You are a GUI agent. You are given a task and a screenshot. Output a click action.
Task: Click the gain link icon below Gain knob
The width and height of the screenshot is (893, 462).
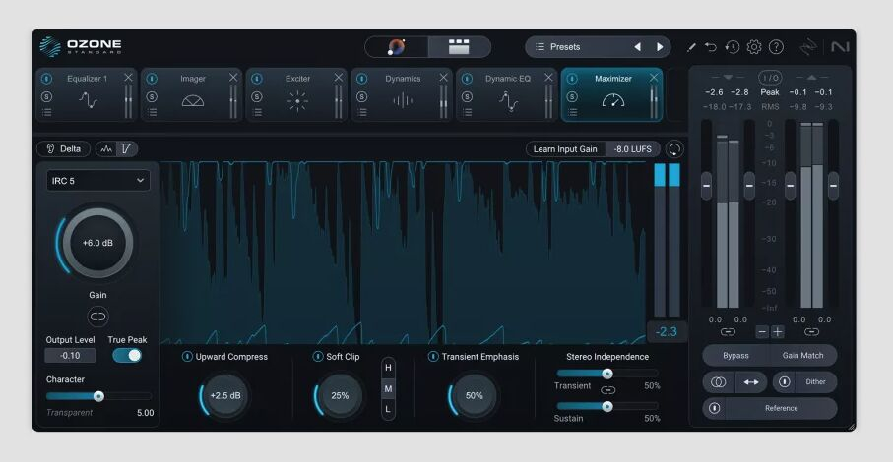tap(97, 317)
